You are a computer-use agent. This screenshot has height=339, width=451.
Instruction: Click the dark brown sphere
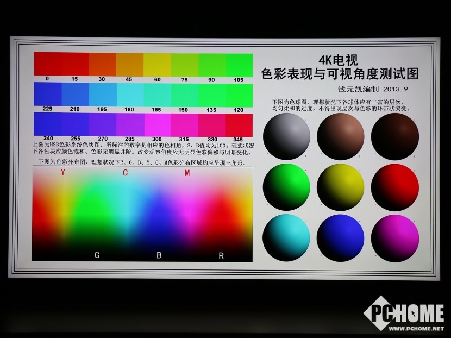(x=395, y=136)
